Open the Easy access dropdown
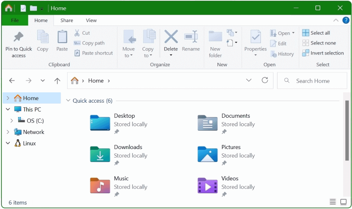352x209 pixels. 232,43
